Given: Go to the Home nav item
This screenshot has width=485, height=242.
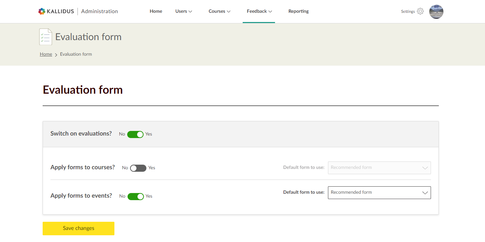Looking at the screenshot, I should point(156,11).
